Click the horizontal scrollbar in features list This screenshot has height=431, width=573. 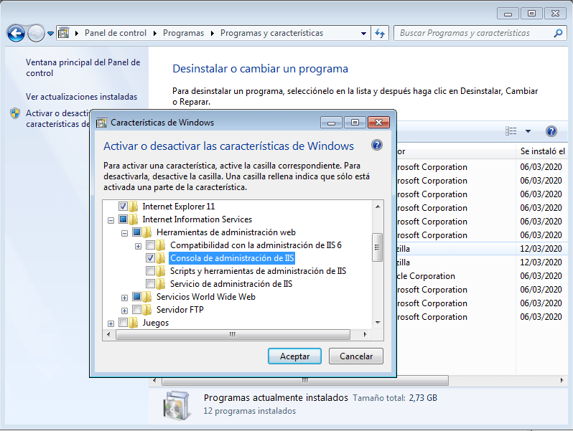pos(231,335)
